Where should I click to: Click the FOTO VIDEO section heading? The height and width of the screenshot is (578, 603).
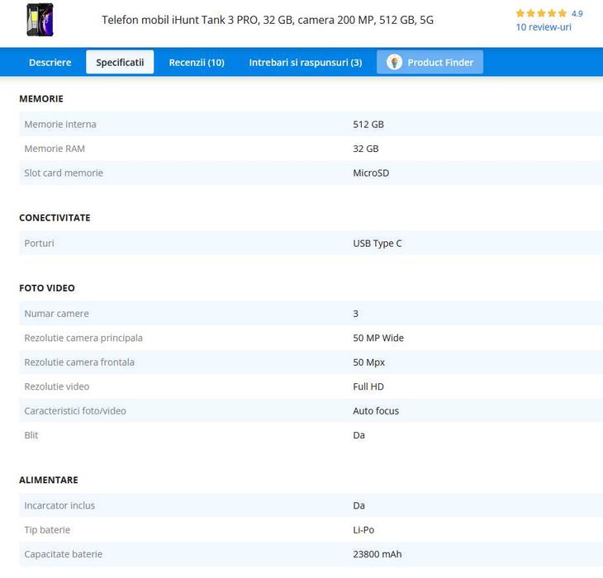pyautogui.click(x=47, y=288)
